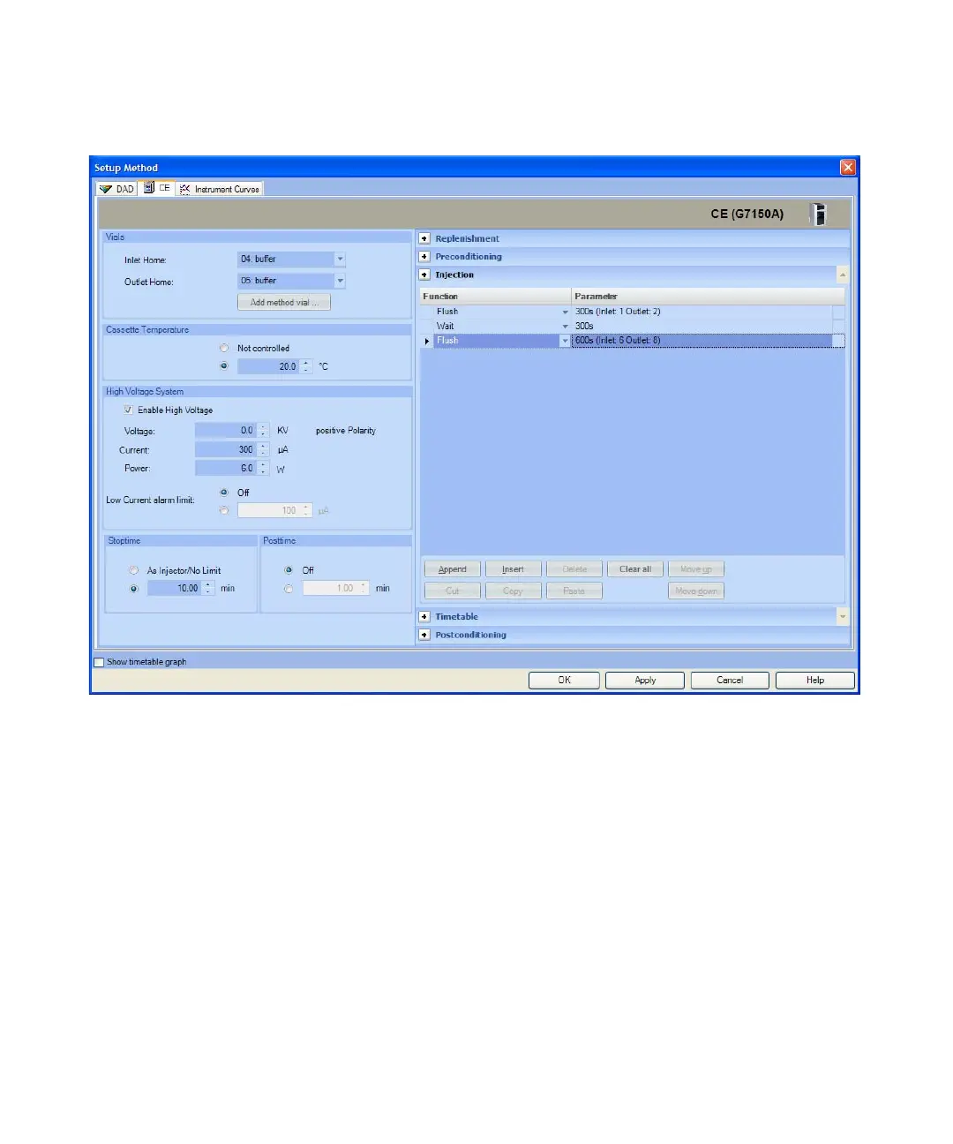
Task: Click the Voltage stepper arrows
Action: (x=263, y=430)
